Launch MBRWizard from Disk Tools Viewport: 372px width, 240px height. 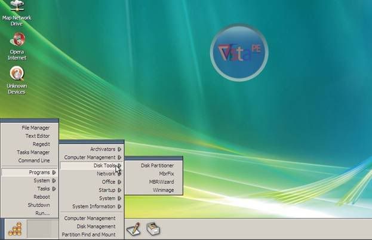point(153,182)
